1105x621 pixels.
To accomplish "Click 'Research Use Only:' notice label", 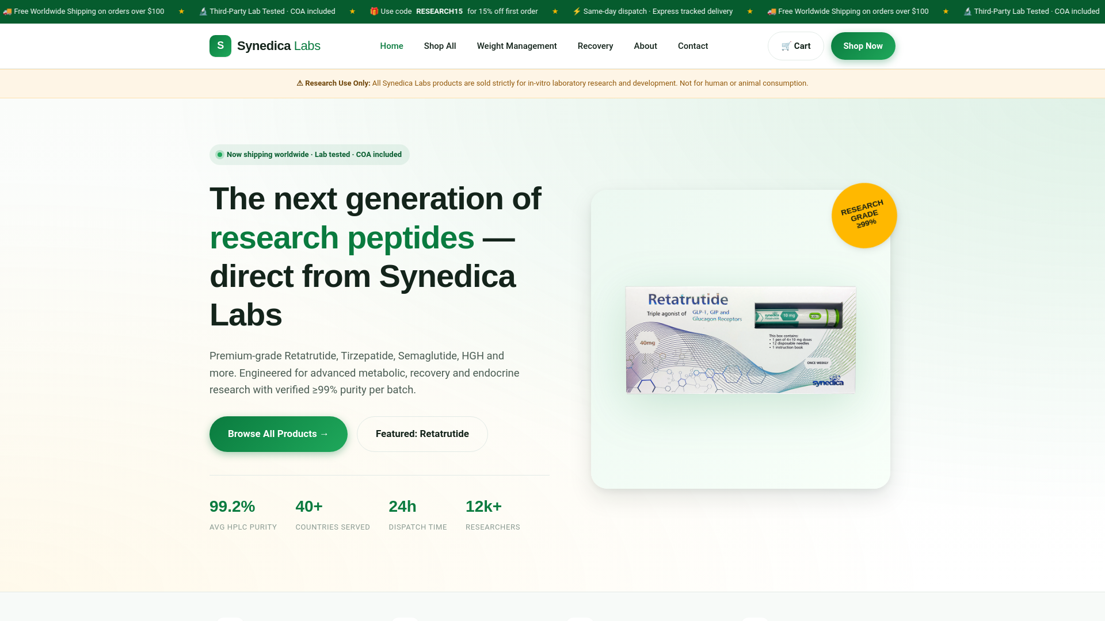I will tap(337, 83).
